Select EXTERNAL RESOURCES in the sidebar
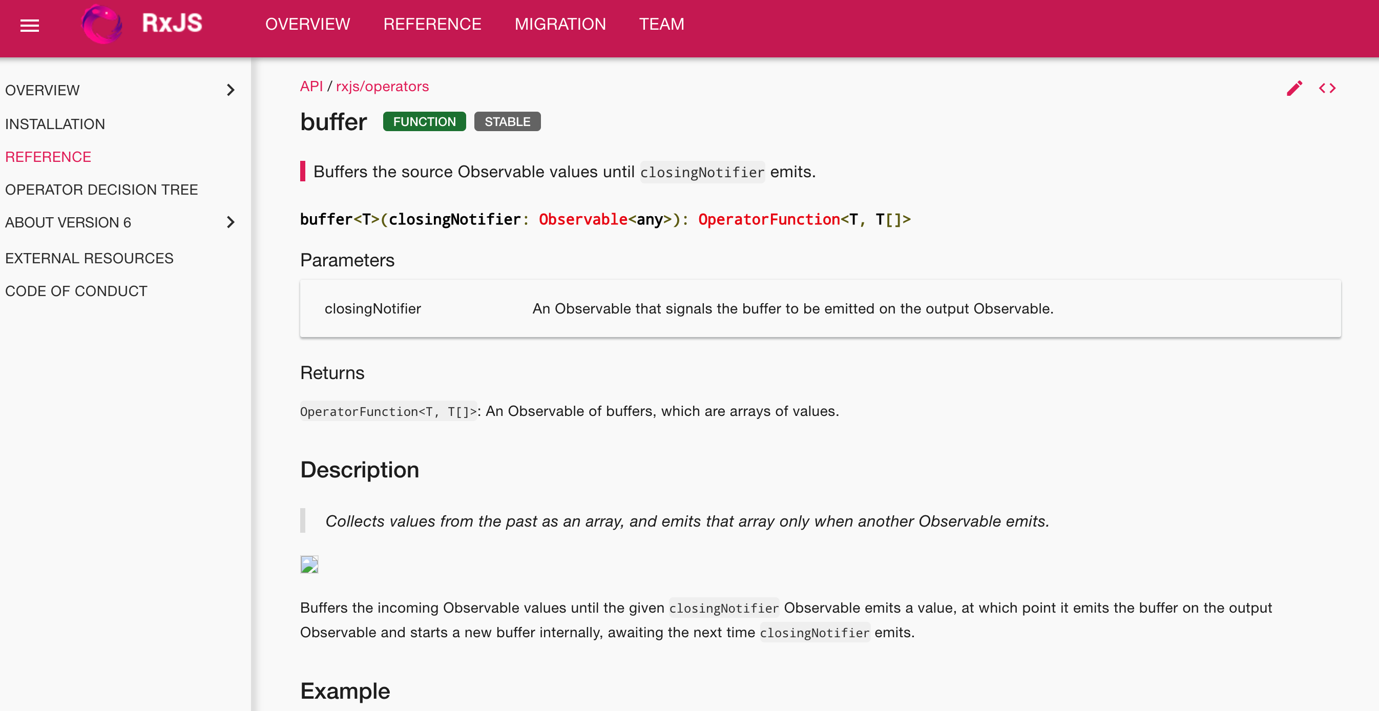 [x=89, y=258]
